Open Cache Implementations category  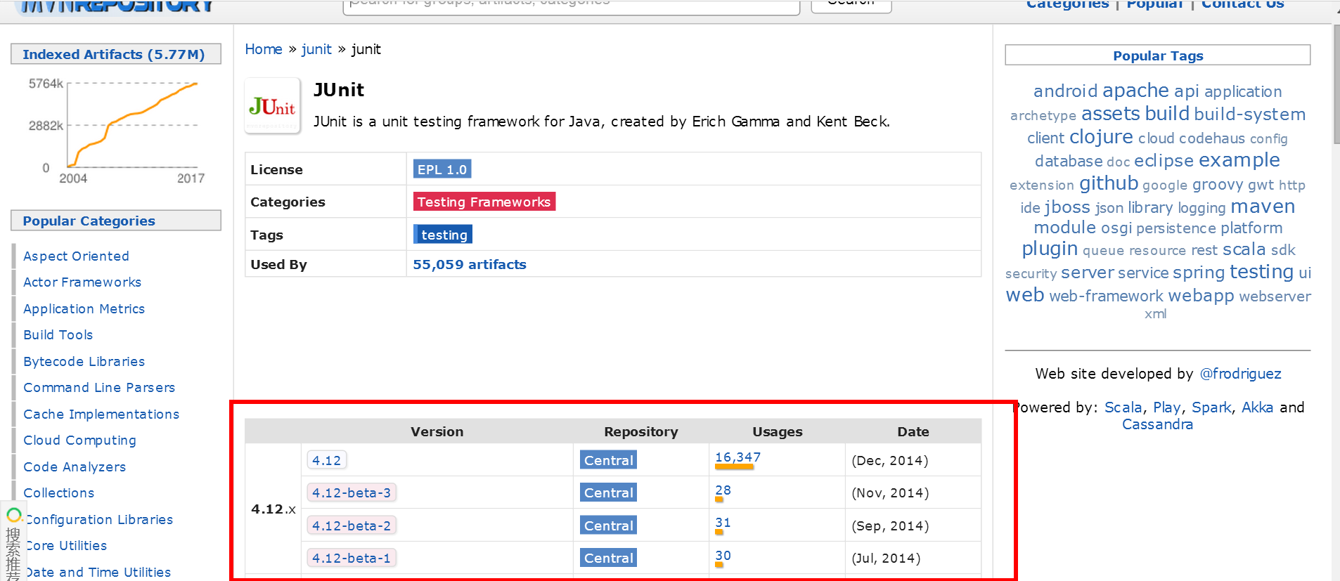101,414
